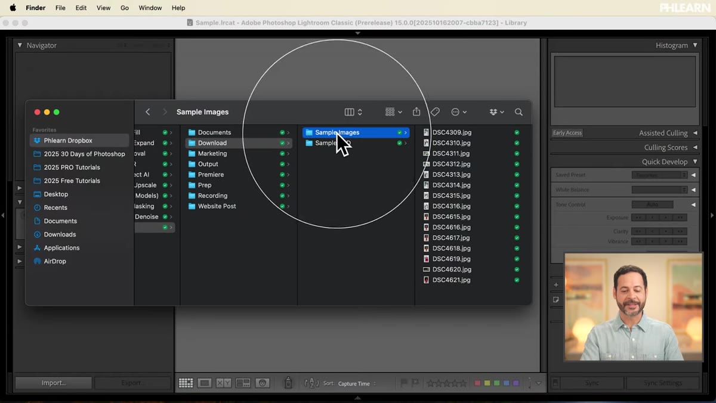
Task: Open Finder group-by grid menu
Action: (393, 112)
